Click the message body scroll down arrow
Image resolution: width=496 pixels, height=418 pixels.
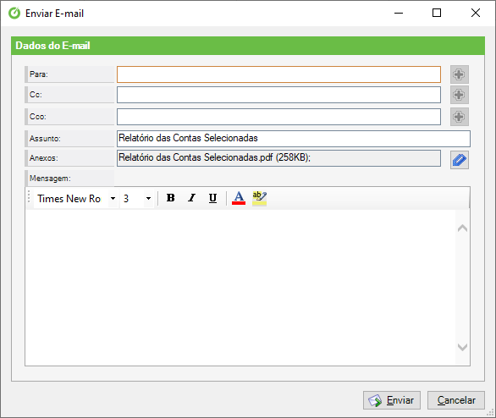coord(462,347)
